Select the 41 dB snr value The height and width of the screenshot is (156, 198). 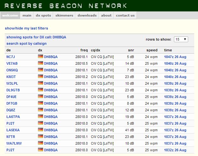click(130, 130)
